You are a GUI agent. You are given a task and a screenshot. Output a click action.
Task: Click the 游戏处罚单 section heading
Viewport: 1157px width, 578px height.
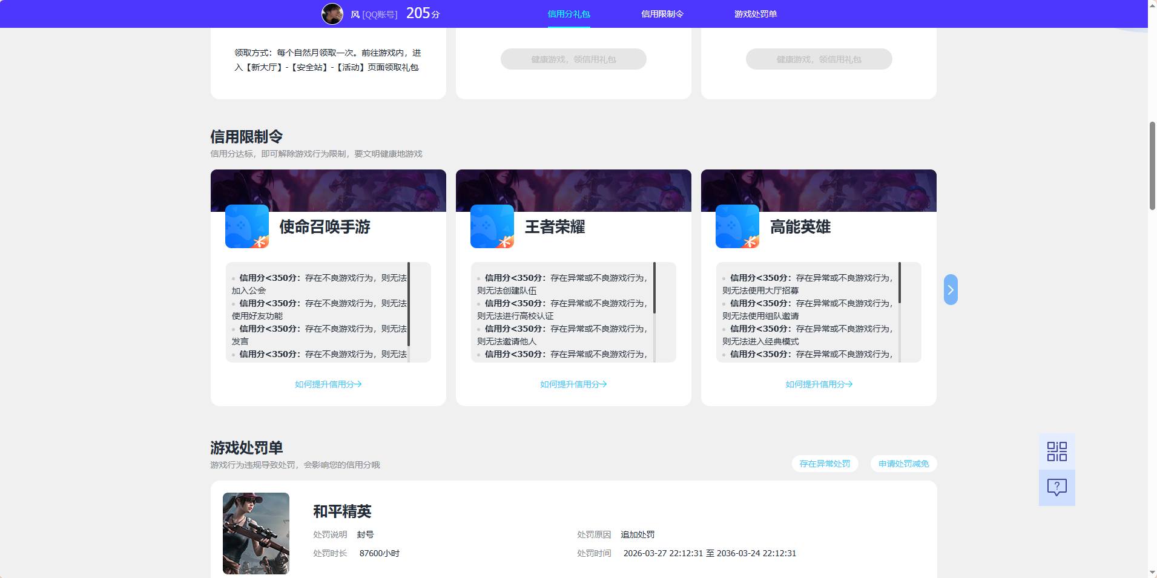pos(246,448)
